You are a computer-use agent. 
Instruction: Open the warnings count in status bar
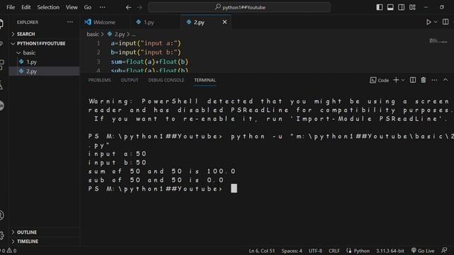[11, 251]
